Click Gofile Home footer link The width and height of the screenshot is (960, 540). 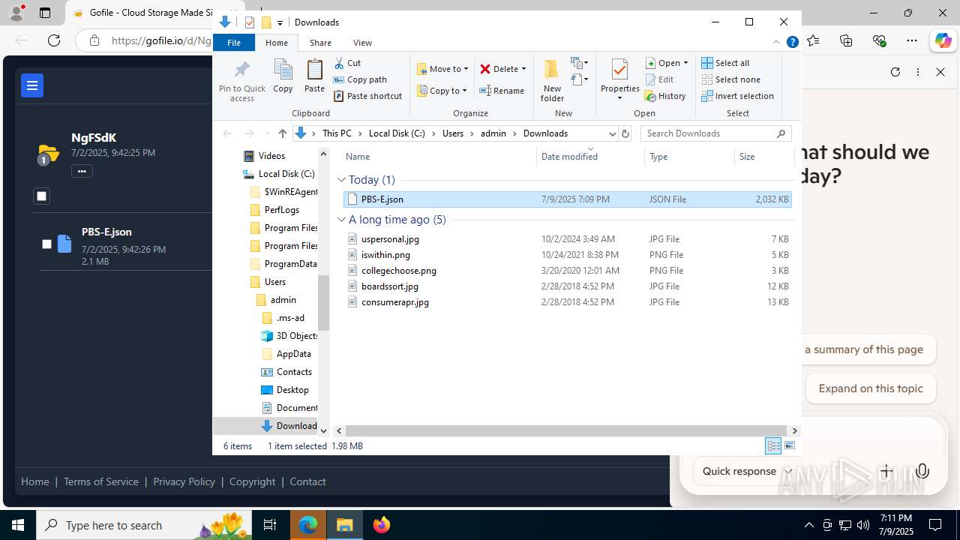(x=34, y=481)
